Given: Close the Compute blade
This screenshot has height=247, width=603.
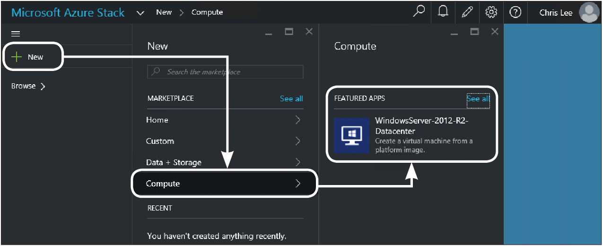Looking at the screenshot, I should [x=495, y=32].
